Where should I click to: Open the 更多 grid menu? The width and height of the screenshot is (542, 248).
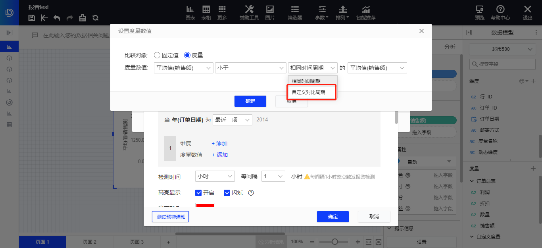click(x=222, y=12)
